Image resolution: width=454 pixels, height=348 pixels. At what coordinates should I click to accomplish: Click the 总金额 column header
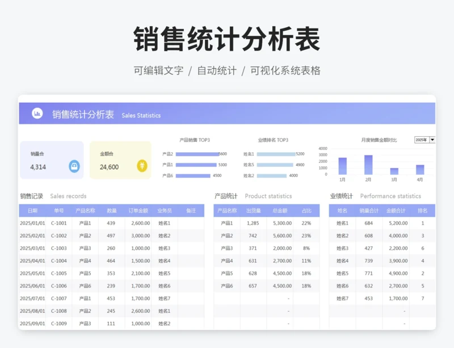[280, 211]
